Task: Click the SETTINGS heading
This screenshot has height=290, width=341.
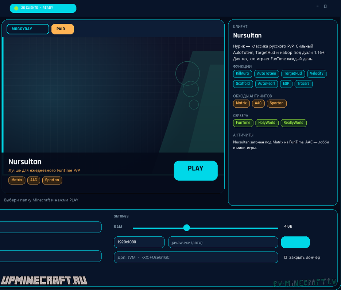Action: coord(121,216)
